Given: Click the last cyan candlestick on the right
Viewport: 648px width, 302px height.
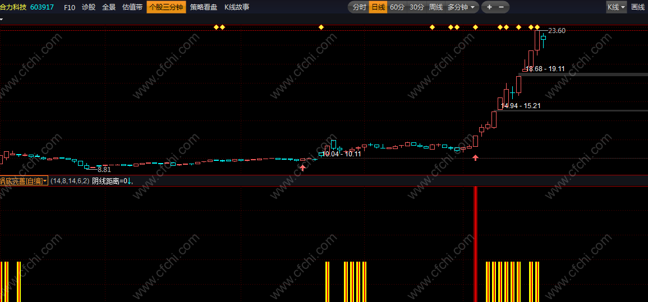Looking at the screenshot, I should [x=544, y=40].
